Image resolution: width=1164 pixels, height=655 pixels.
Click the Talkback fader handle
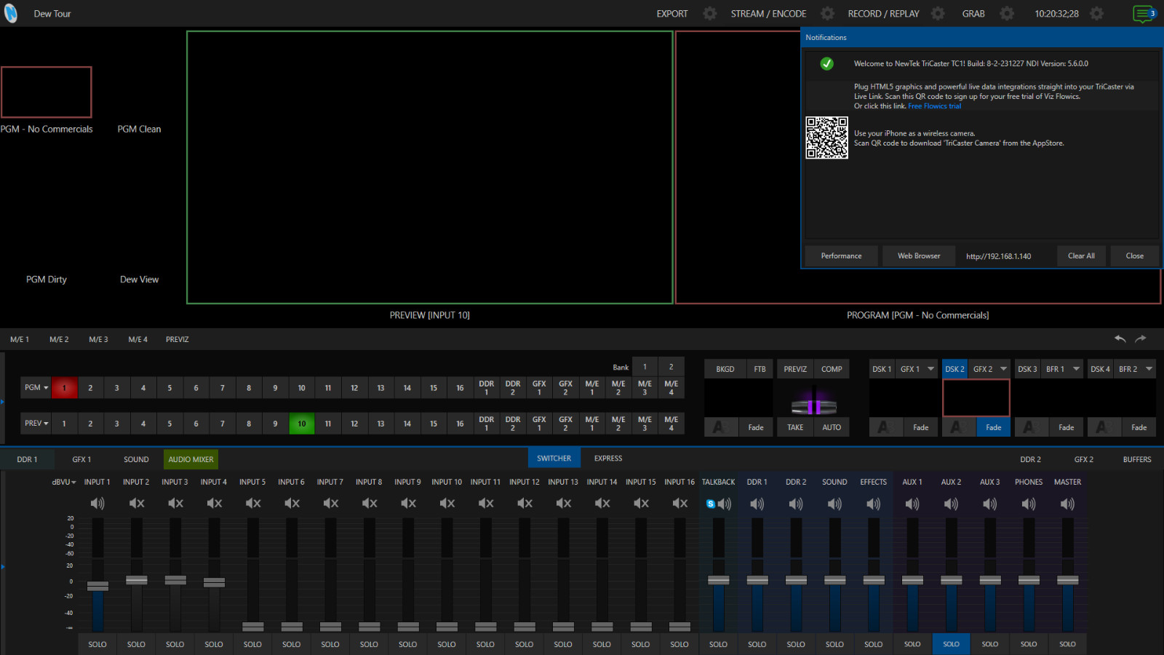click(x=718, y=580)
